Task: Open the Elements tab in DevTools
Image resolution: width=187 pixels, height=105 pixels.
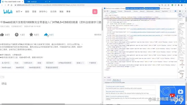Action: point(113,11)
